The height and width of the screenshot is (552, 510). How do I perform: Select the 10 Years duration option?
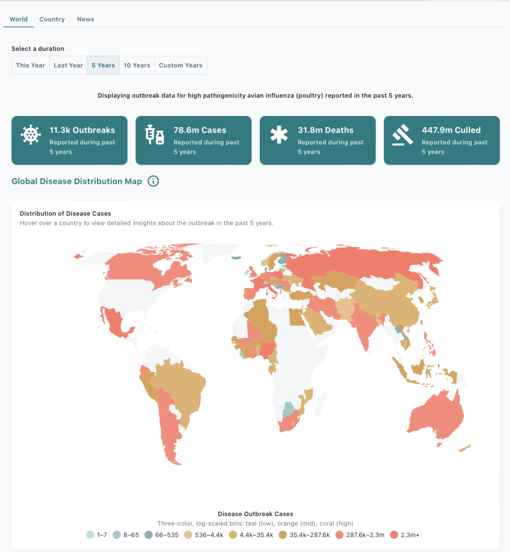(137, 65)
